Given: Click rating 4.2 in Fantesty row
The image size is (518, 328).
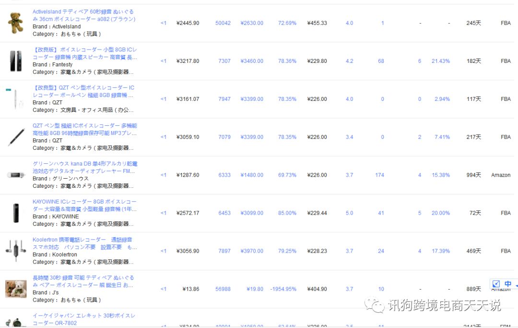Looking at the screenshot, I should [349, 61].
